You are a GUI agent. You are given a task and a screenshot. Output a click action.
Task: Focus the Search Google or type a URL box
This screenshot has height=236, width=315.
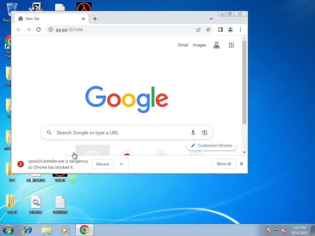[x=127, y=132]
